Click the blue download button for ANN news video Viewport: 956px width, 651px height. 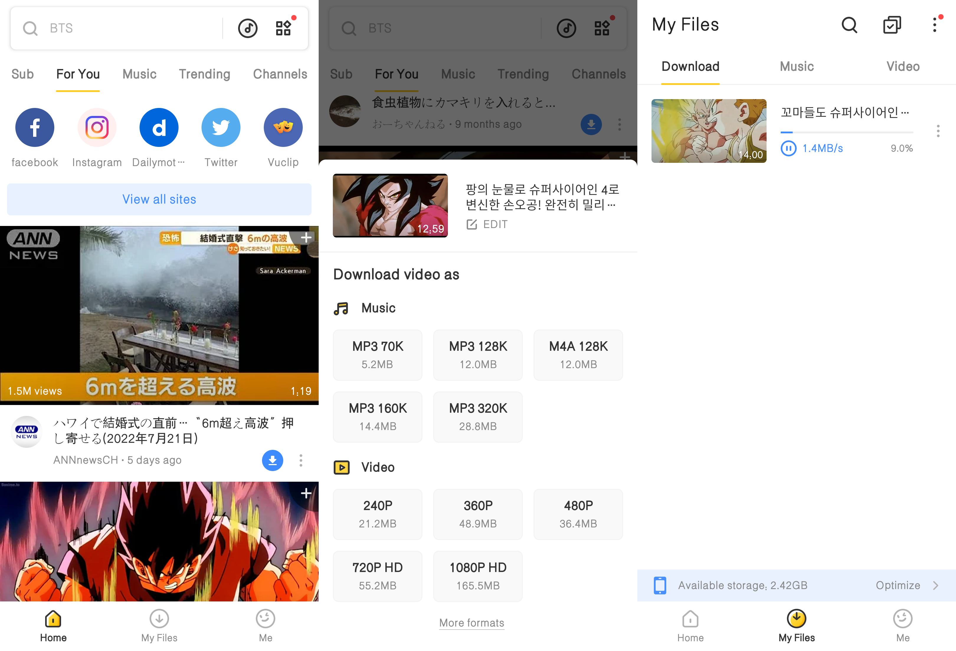click(272, 460)
